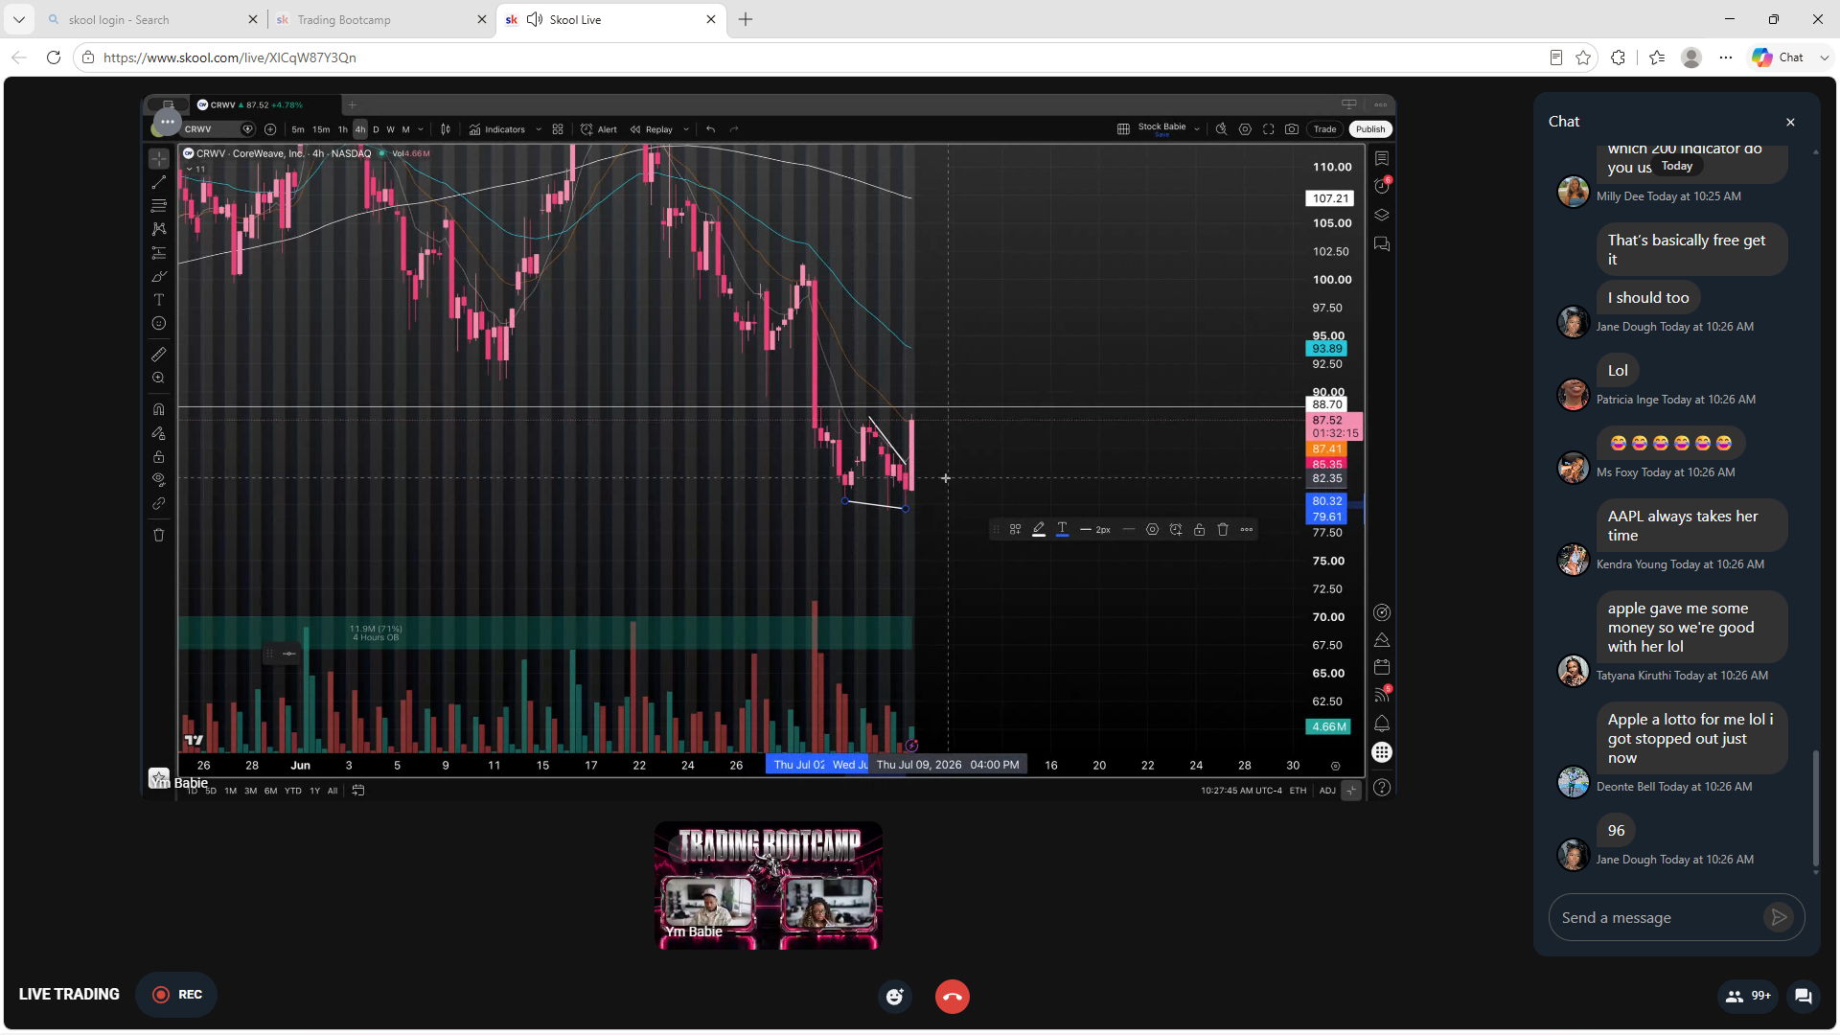This screenshot has width=1840, height=1035.
Task: Undo the last chart action
Action: tap(711, 129)
